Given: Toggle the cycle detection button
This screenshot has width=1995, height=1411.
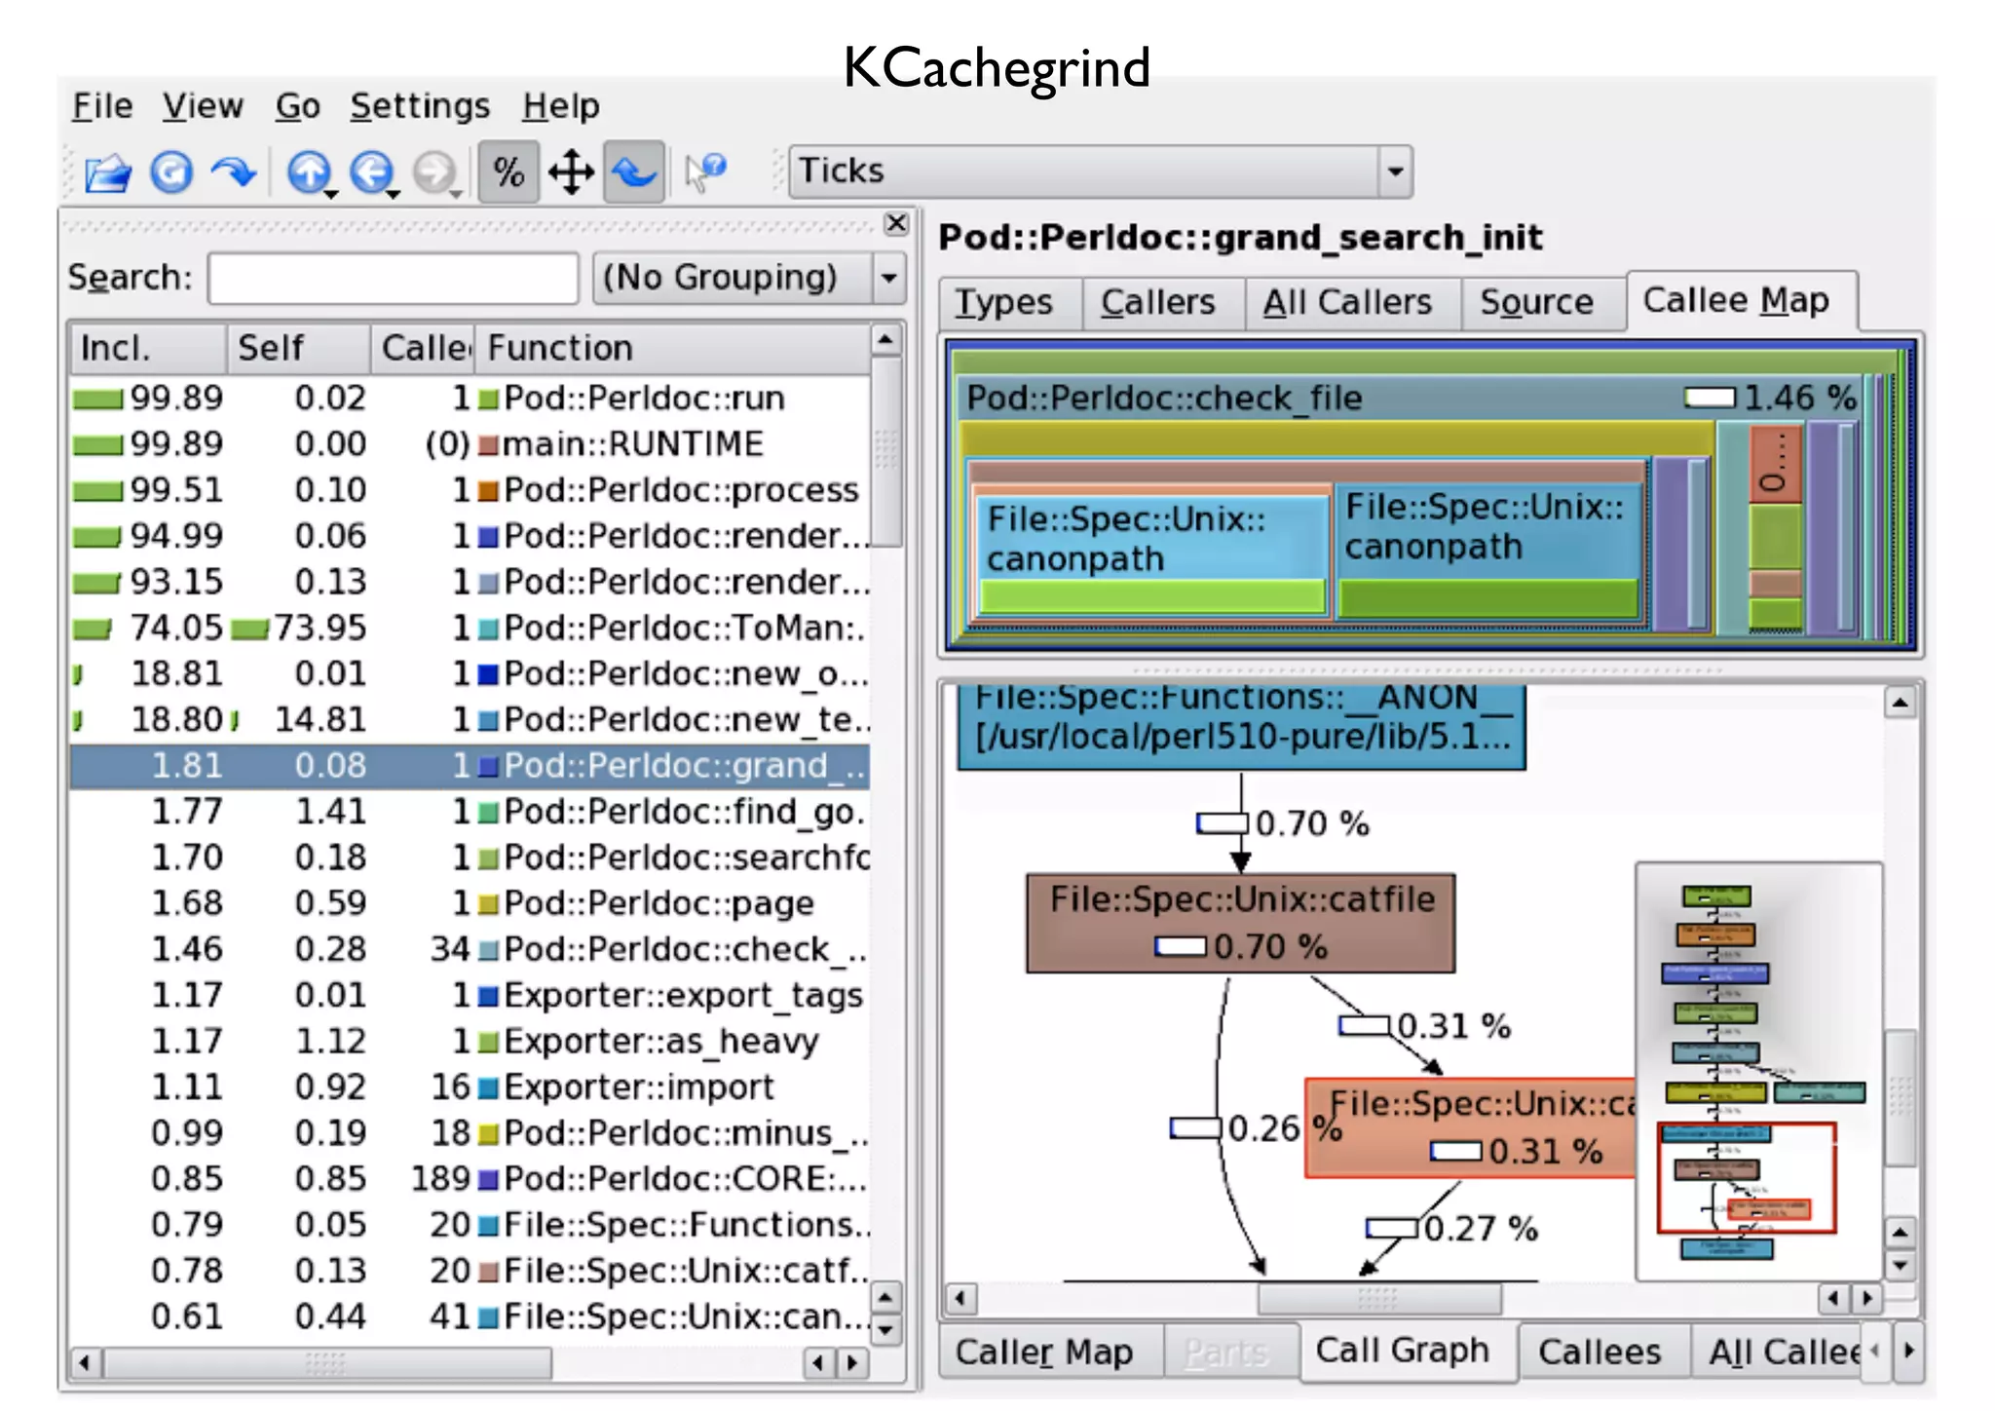Looking at the screenshot, I should 634,173.
